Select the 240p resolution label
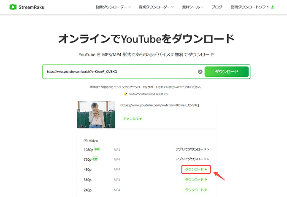Image resolution: width=287 pixels, height=197 pixels. point(87,190)
